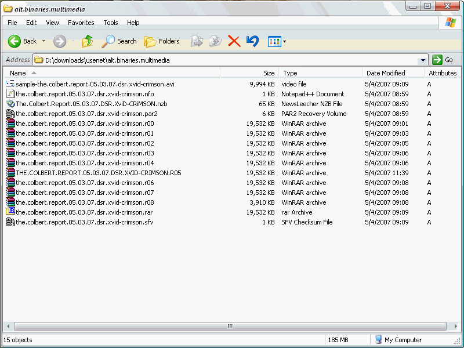This screenshot has height=348, width=464.
Task: Click the Move To toolbar icon
Action: (197, 41)
